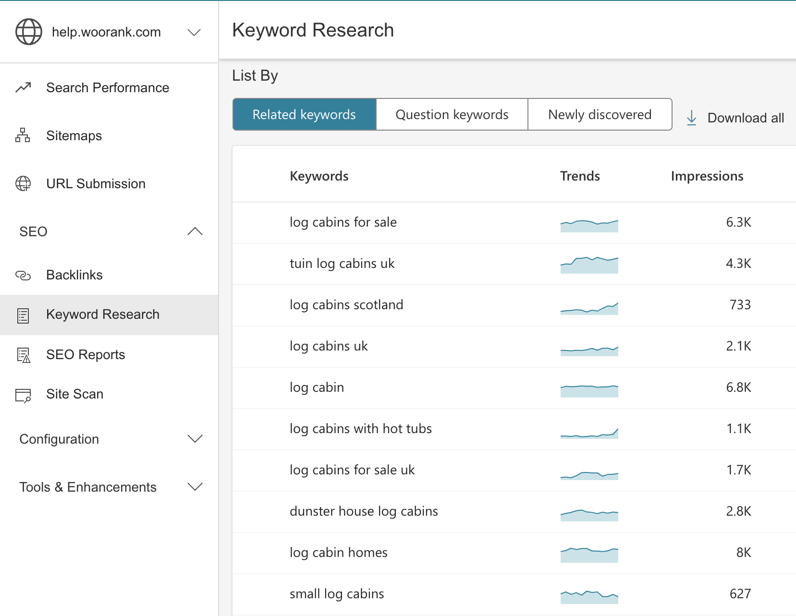Switch to the Question keywords tab

tap(452, 114)
